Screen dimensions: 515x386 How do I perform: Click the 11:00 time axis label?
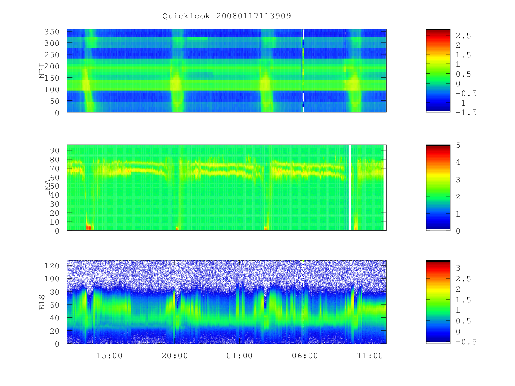click(x=370, y=356)
